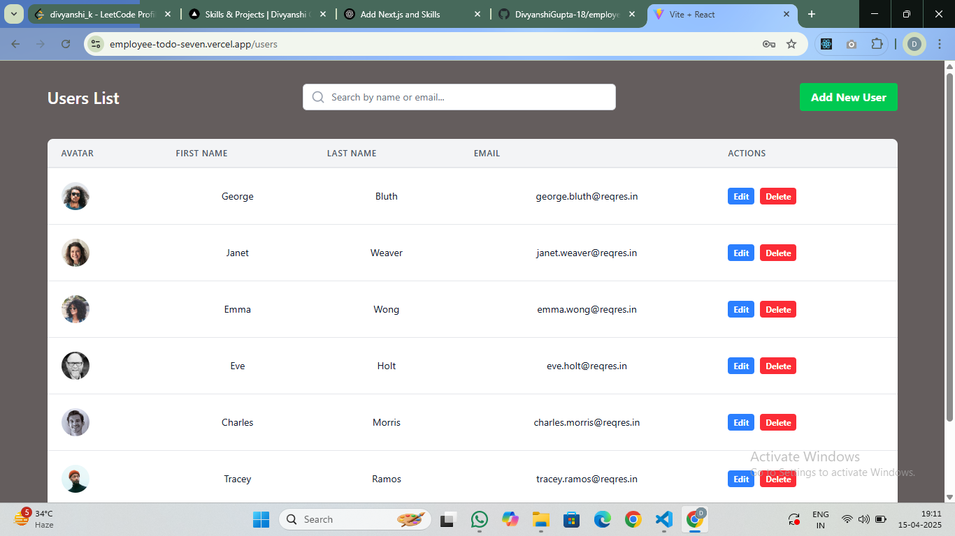Screen dimensions: 955x536
Task: Open Copilot from the taskbar
Action: point(510,519)
